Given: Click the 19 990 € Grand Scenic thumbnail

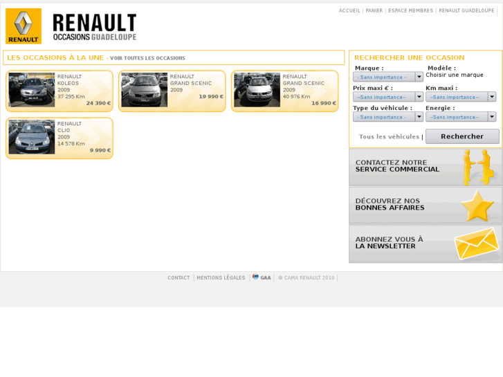Looking at the screenshot, I should [x=145, y=90].
